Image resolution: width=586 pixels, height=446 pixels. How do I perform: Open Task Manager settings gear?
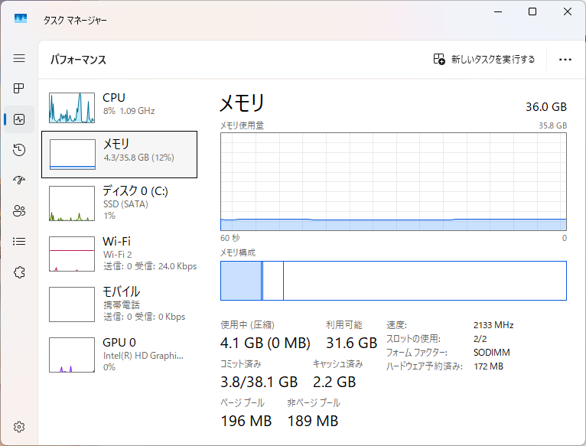coord(19,427)
